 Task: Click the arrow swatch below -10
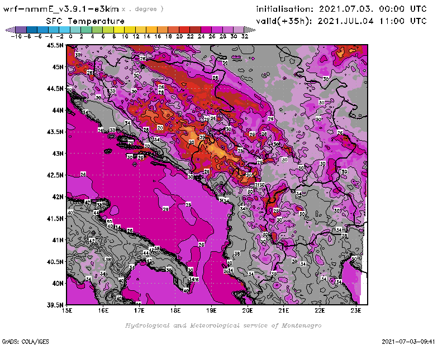pos(10,30)
